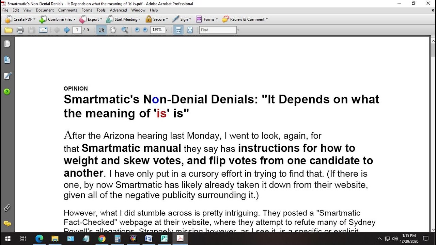Open the Comments menu
The image size is (436, 245).
click(67, 10)
